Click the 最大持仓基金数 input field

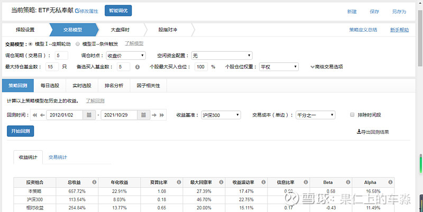coord(52,67)
